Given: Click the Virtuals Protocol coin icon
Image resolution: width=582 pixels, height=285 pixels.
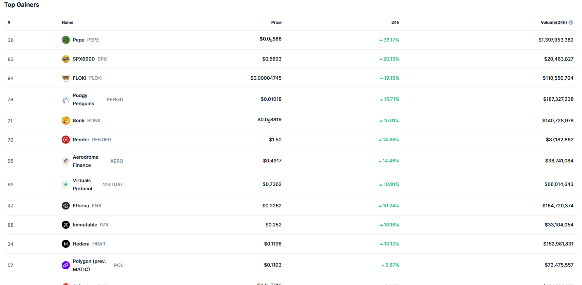Looking at the screenshot, I should point(66,185).
